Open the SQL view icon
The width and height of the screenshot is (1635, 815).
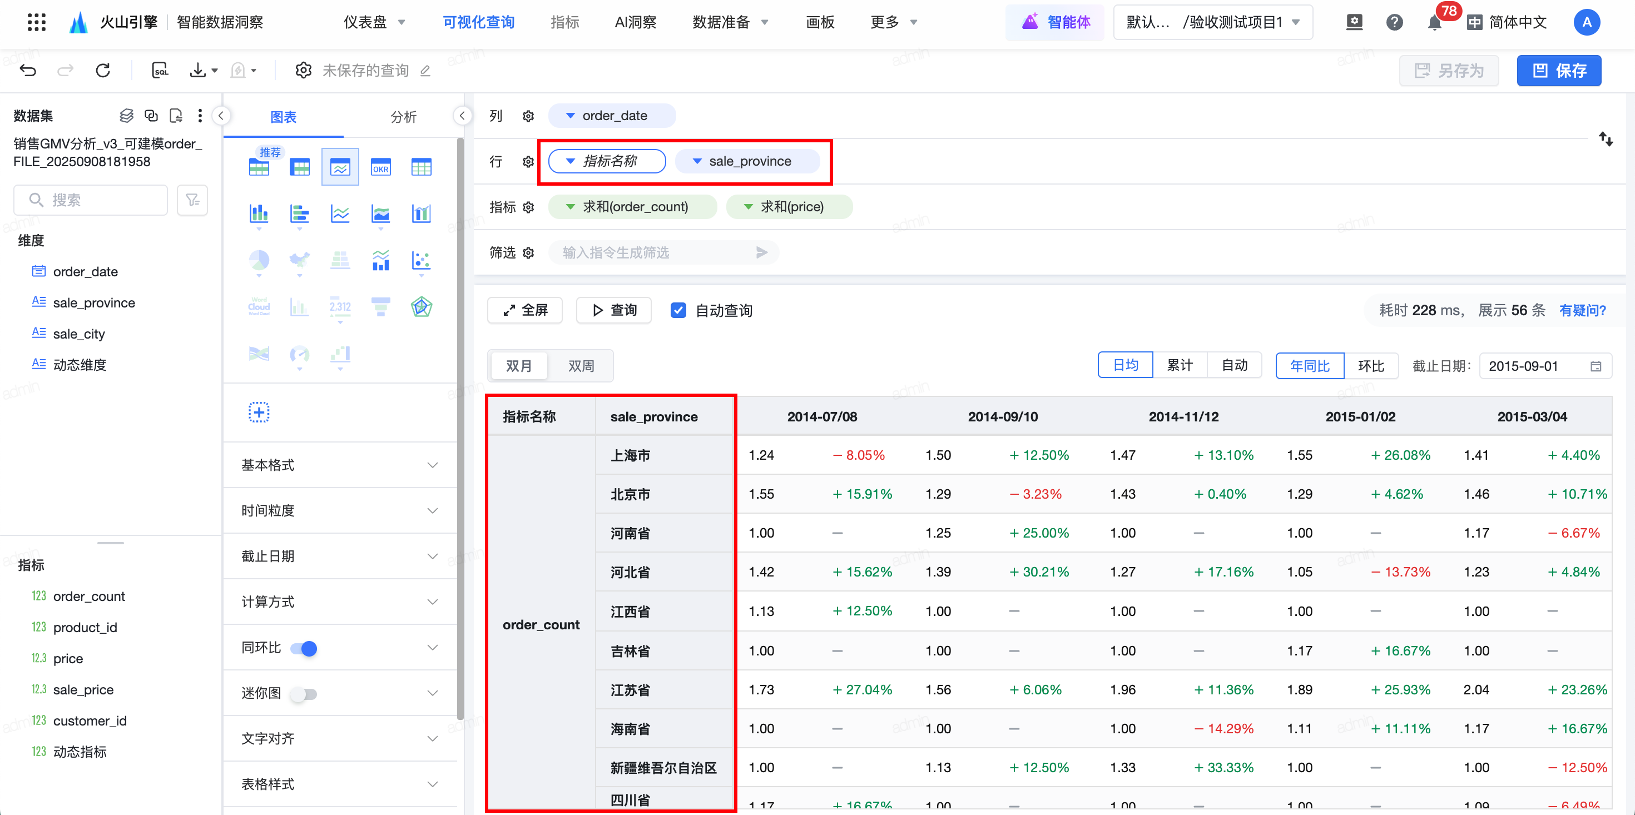click(160, 71)
